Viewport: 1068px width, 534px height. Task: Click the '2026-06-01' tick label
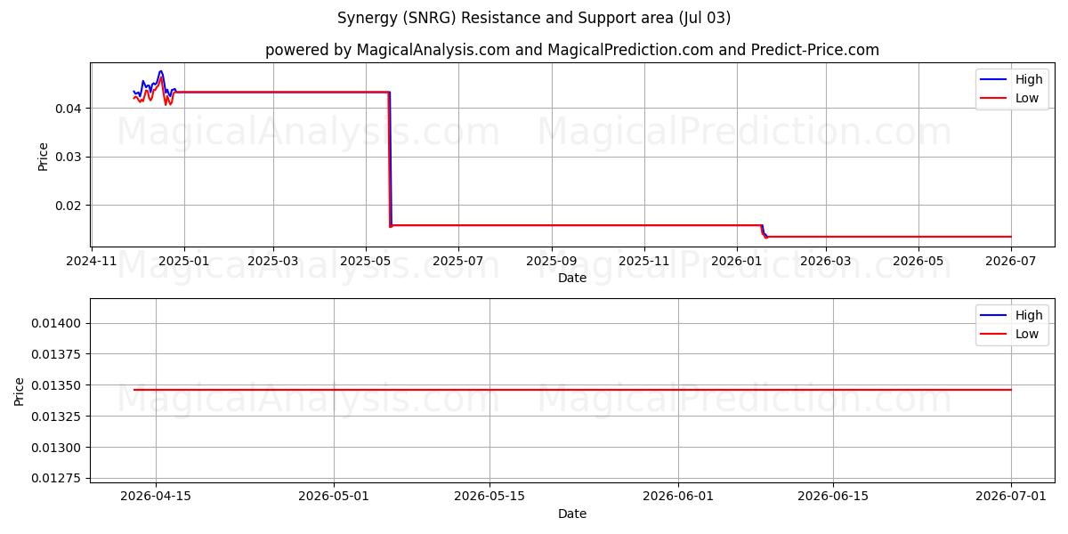(x=678, y=497)
